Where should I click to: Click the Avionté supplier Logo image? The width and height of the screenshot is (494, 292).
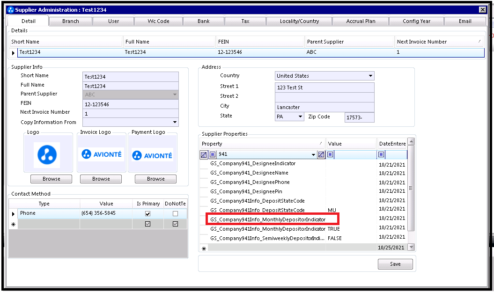47,155
